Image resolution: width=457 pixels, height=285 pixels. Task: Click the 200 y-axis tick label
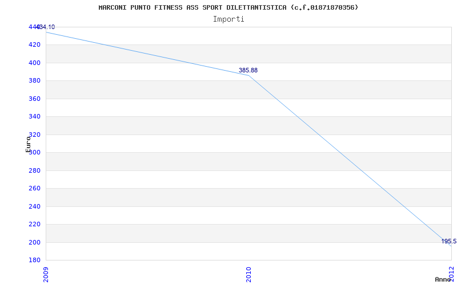point(34,242)
